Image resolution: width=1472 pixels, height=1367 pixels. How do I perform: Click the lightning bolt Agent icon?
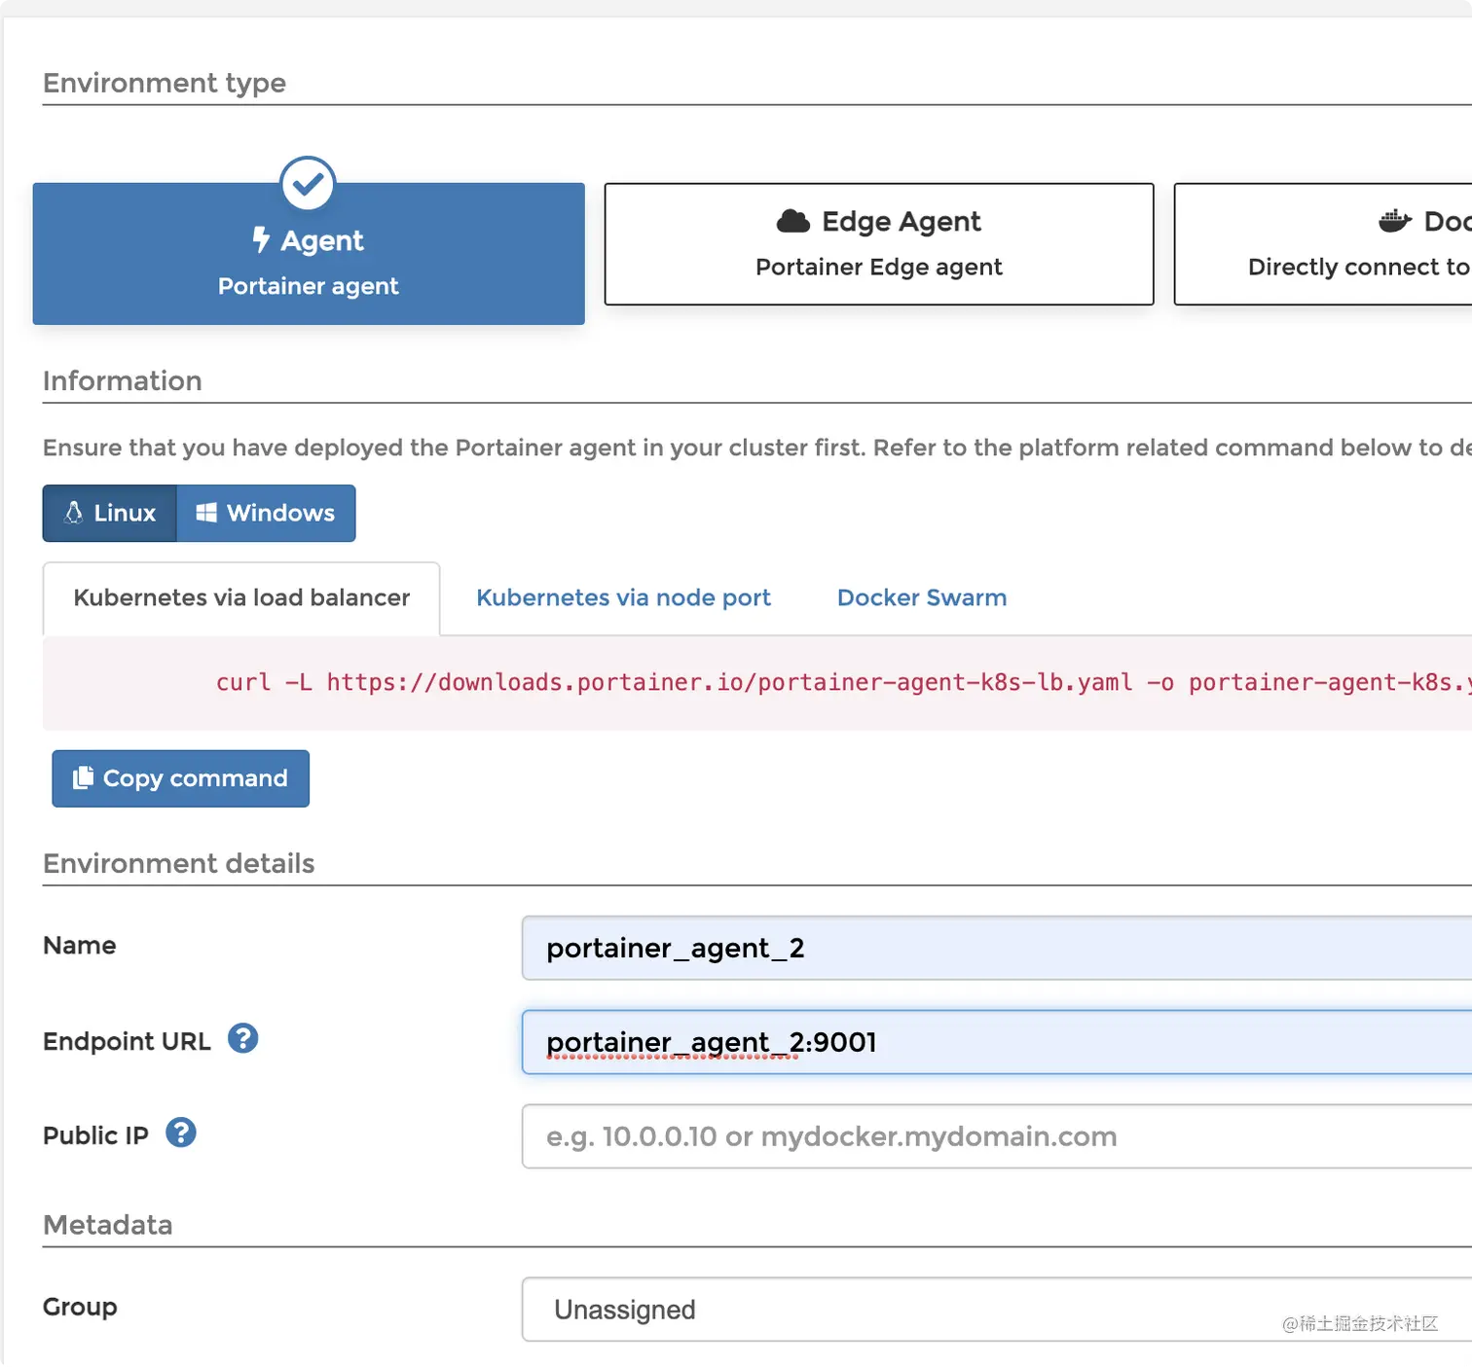[x=261, y=239]
